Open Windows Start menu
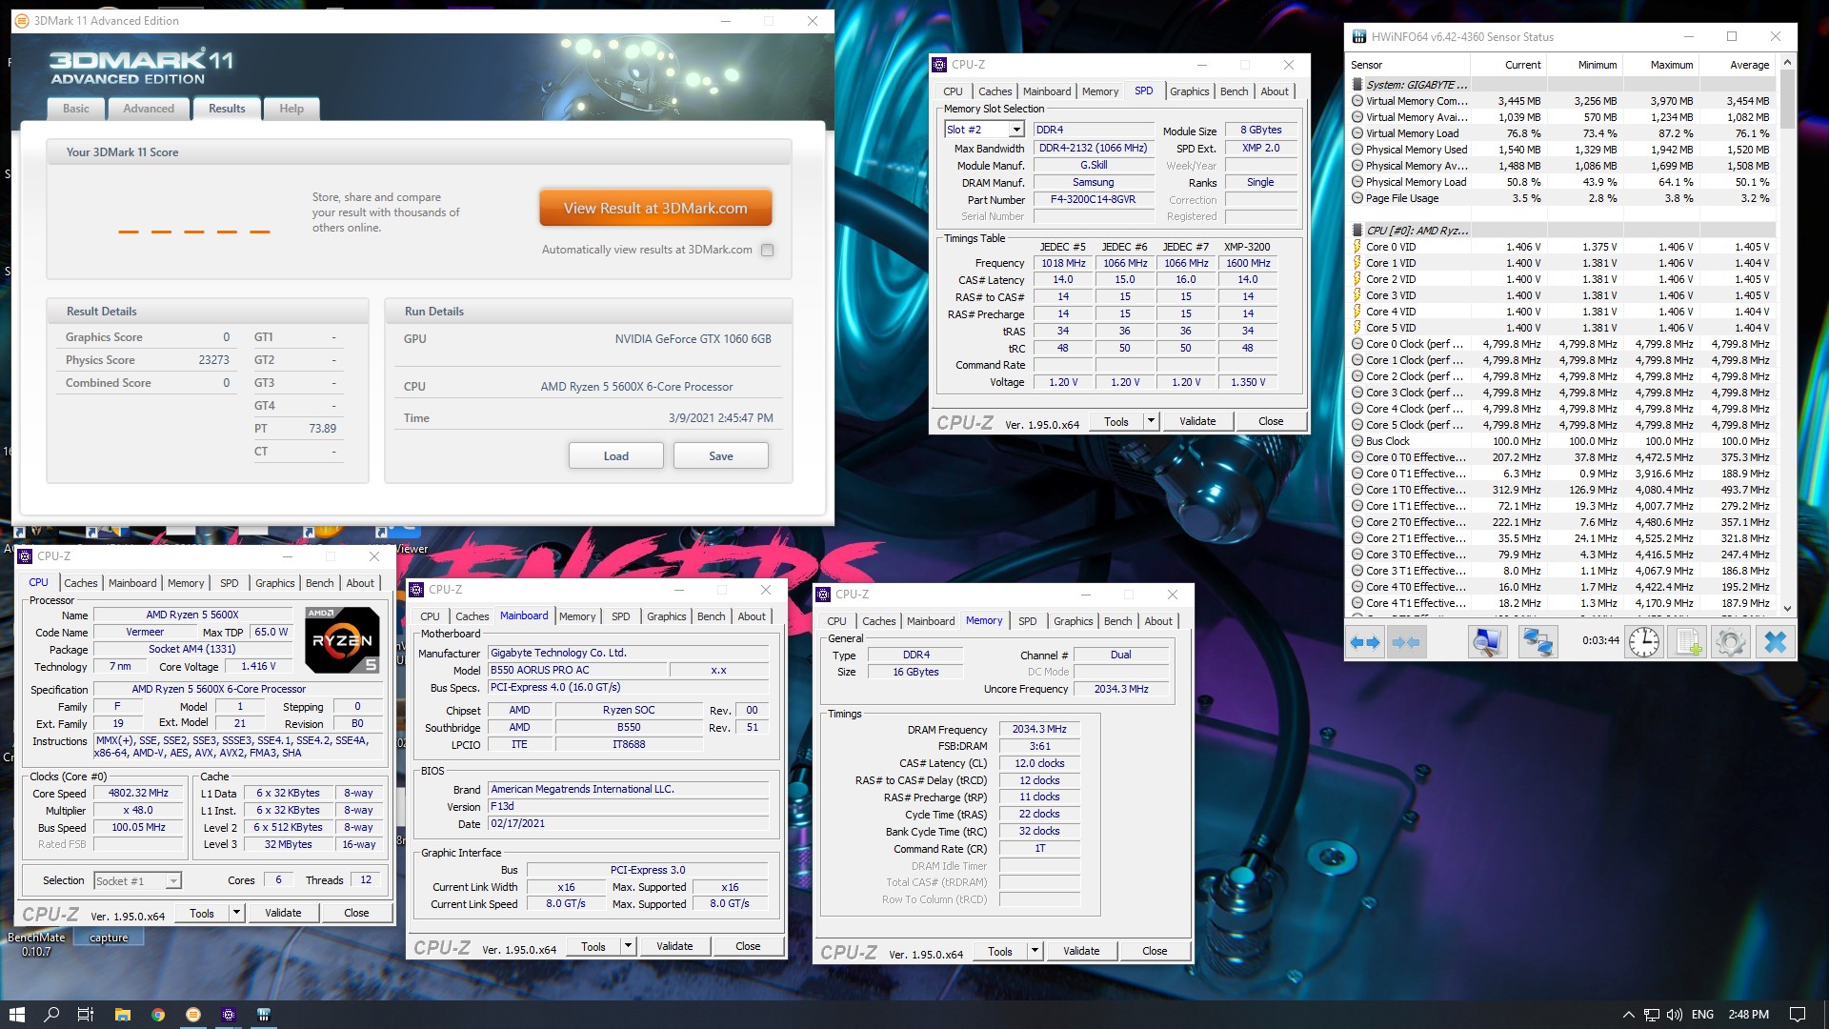 [16, 1014]
